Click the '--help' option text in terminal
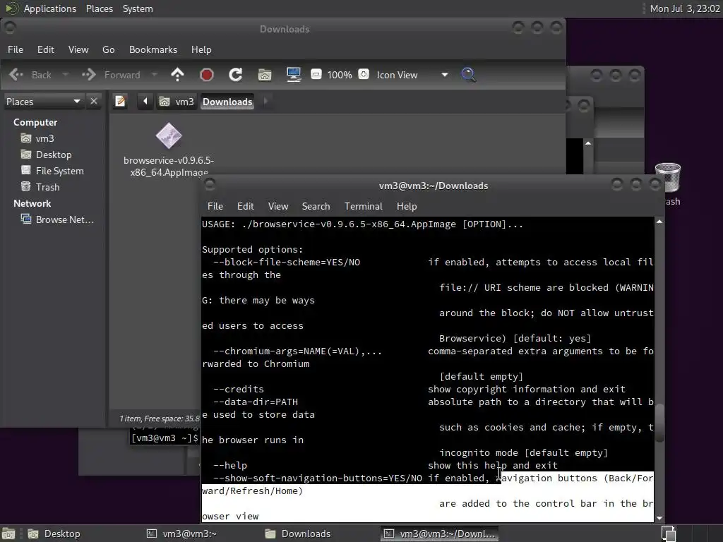The width and height of the screenshot is (723, 542). tap(230, 466)
